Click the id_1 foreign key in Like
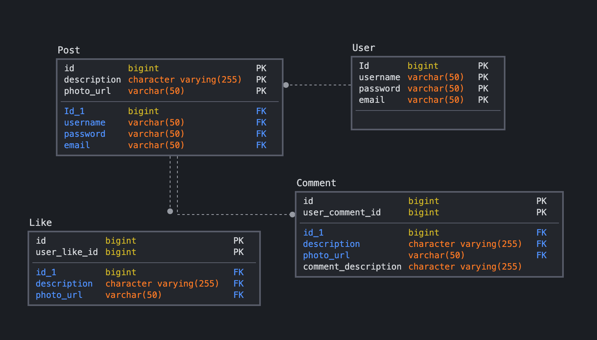Viewport: 597px width, 340px height. (x=46, y=272)
